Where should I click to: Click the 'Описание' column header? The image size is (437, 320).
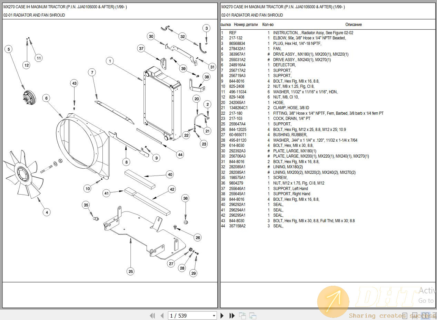coord(354,25)
